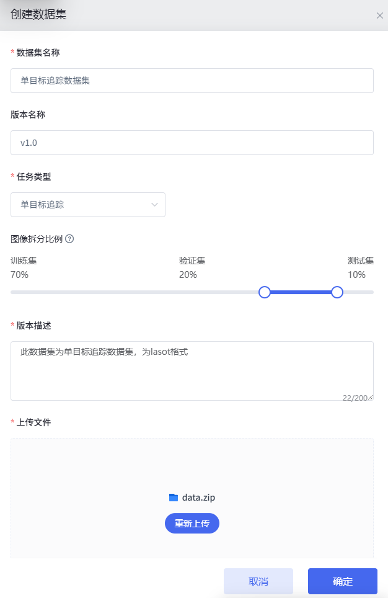Viewport: 388px width, 598px height.
Task: Click the 22/200 character counter
Action: pos(355,398)
